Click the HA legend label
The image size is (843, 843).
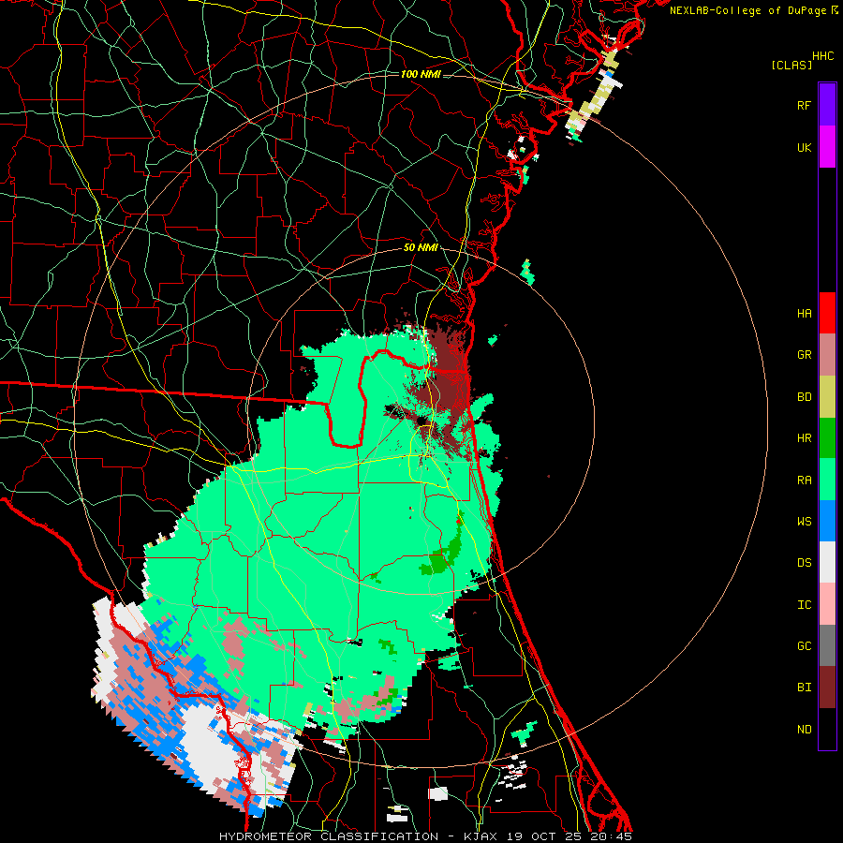click(x=805, y=313)
